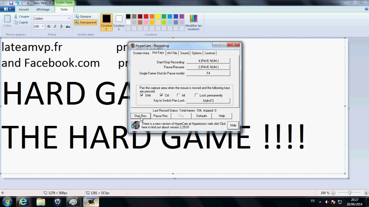
Task: Pick the purple color in the palette
Action: [x=182, y=16]
